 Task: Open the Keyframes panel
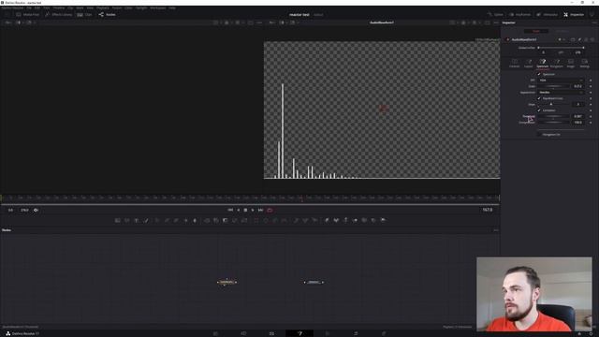pos(520,15)
